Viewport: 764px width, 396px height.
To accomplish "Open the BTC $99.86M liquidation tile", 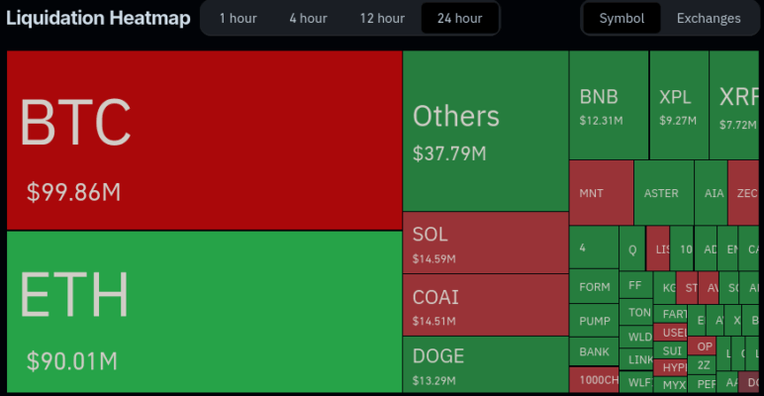I will pyautogui.click(x=204, y=141).
